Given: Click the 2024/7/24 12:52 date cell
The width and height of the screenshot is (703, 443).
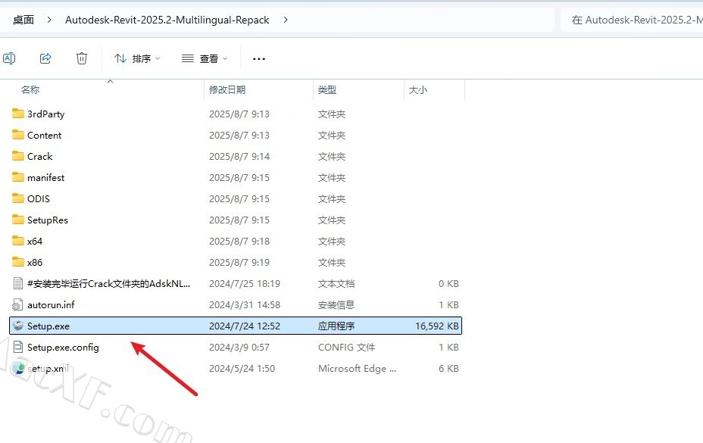Looking at the screenshot, I should [245, 326].
